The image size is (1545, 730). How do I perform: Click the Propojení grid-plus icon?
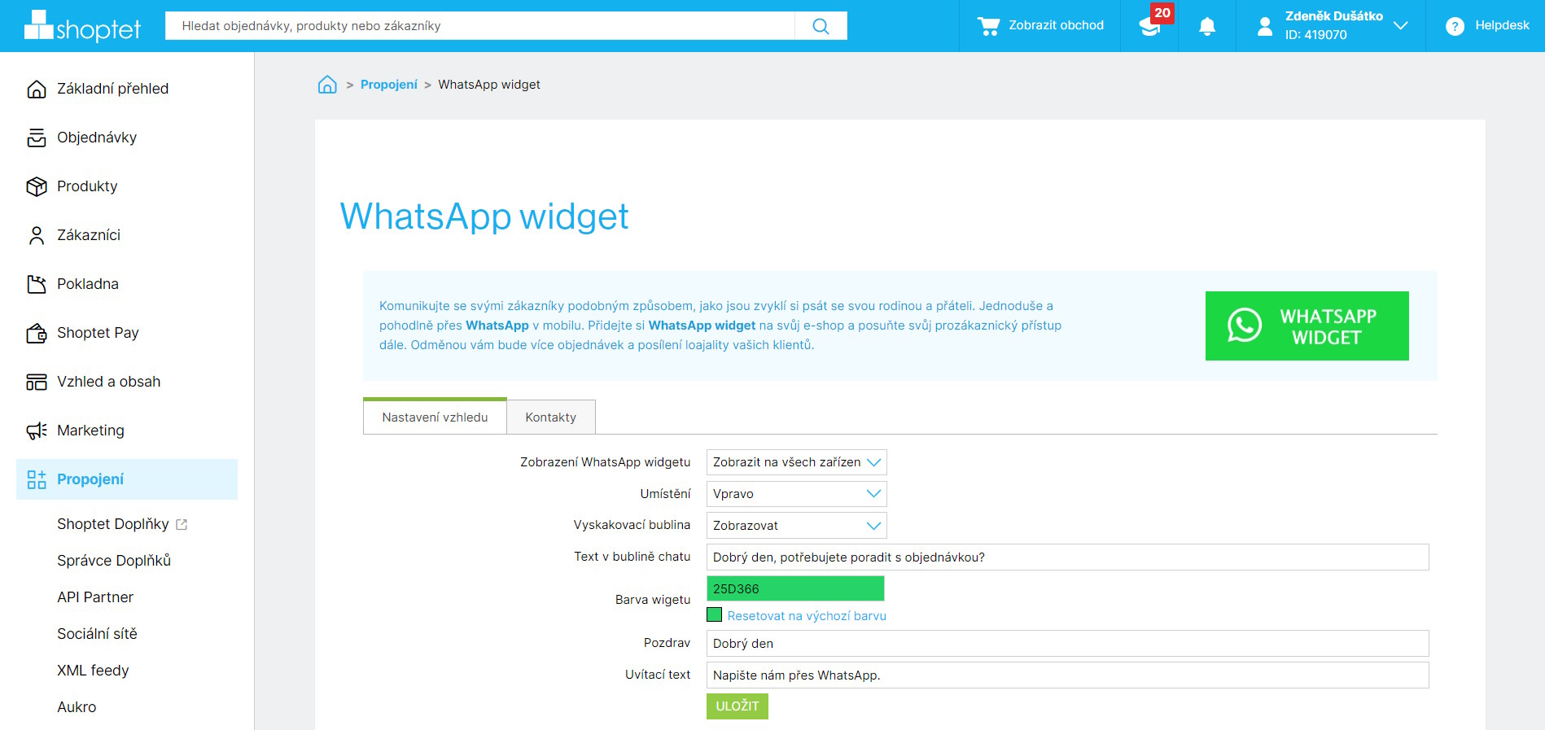pos(37,479)
